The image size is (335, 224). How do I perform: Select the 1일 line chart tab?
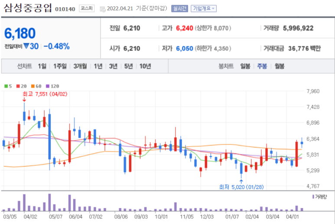(42, 66)
